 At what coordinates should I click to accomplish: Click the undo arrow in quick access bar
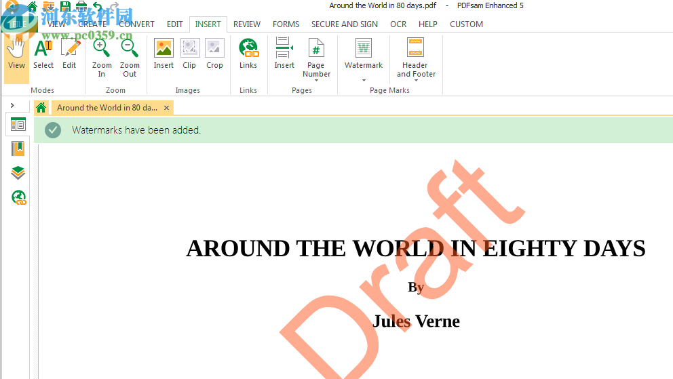coord(98,6)
